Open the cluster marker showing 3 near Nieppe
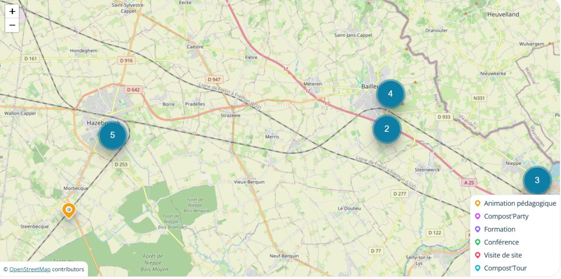Viewport: 561px width, 279px height. tap(537, 180)
